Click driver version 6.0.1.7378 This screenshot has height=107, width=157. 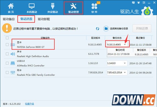(x=94, y=54)
